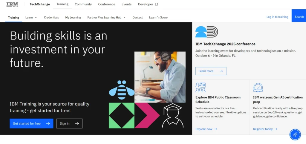Click the external link icon beside Developer
306x144 pixels.
pyautogui.click(x=157, y=4)
